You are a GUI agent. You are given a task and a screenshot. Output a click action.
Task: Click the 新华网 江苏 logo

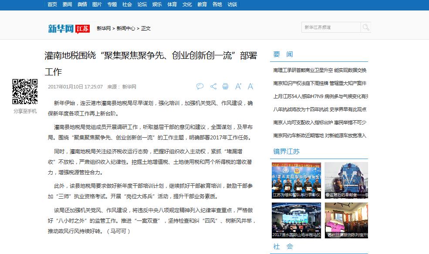[x=69, y=28]
